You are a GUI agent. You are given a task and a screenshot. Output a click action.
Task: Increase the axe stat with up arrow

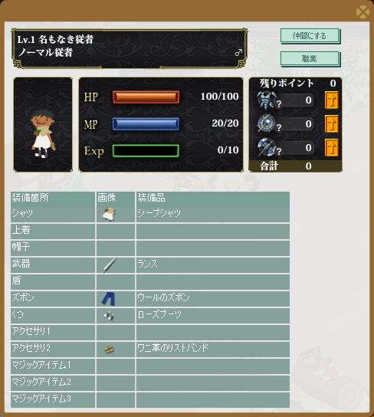[x=332, y=147]
